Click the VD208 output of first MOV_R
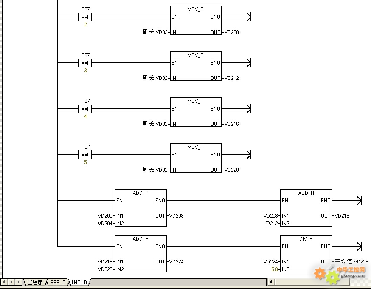Image resolution: width=371 pixels, height=289 pixels. point(231,32)
